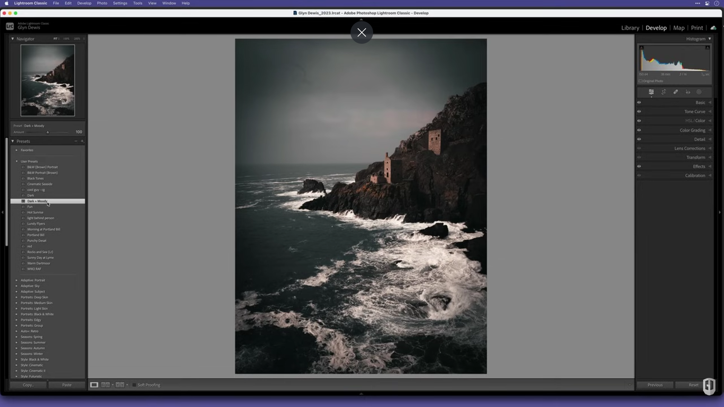Expand the Adaptive: Portrait preset group
Viewport: 724px width, 407px height.
(17, 280)
